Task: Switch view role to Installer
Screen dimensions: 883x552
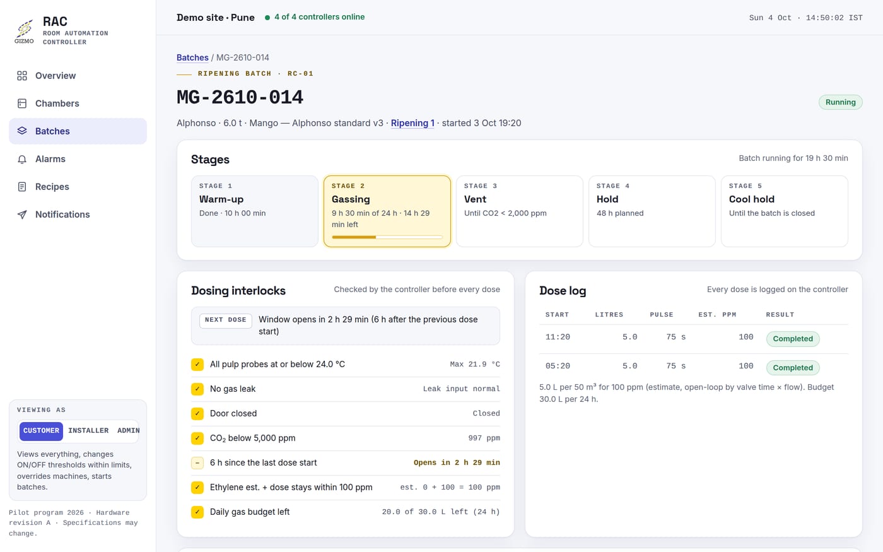Action: tap(88, 431)
